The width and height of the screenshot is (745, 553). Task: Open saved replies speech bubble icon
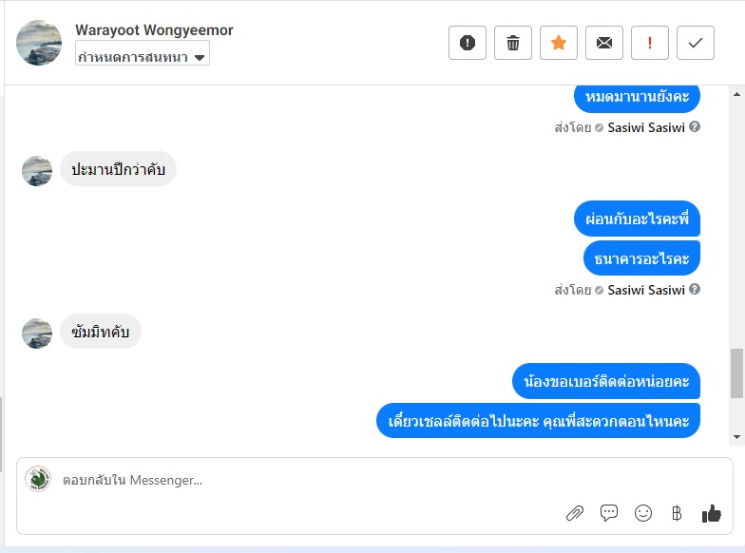pos(608,513)
